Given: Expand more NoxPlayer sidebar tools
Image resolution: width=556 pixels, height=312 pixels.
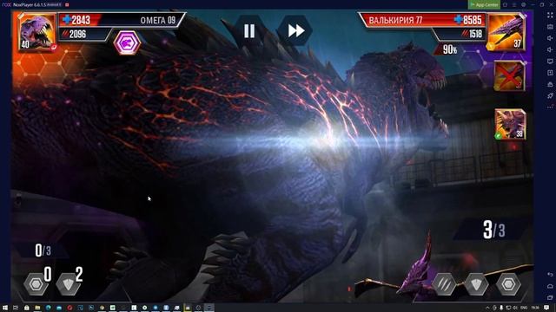Looking at the screenshot, I should (550, 107).
